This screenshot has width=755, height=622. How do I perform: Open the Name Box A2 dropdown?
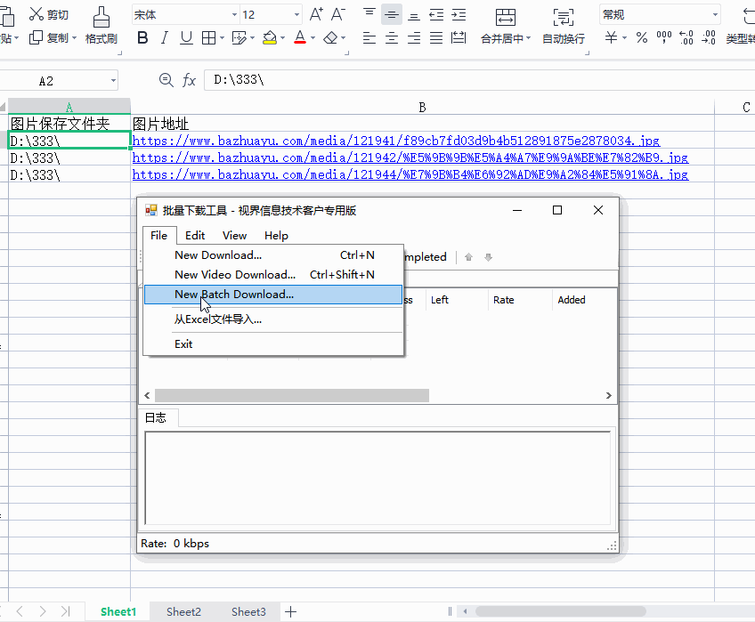(x=113, y=80)
